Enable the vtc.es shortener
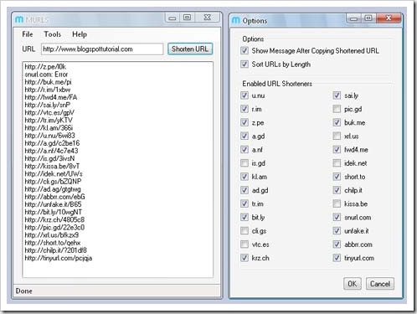Screen dimensions: 417x314 tap(245, 245)
